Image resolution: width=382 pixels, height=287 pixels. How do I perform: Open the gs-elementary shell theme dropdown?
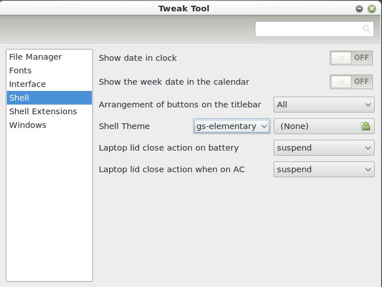(x=232, y=126)
